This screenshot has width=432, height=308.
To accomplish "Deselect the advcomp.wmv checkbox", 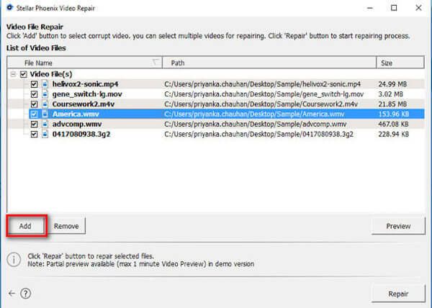I will (34, 124).
